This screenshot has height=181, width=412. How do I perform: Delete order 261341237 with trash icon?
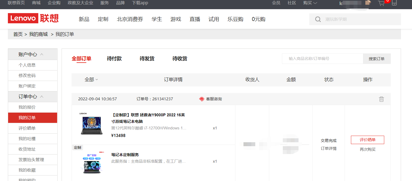[x=381, y=99]
